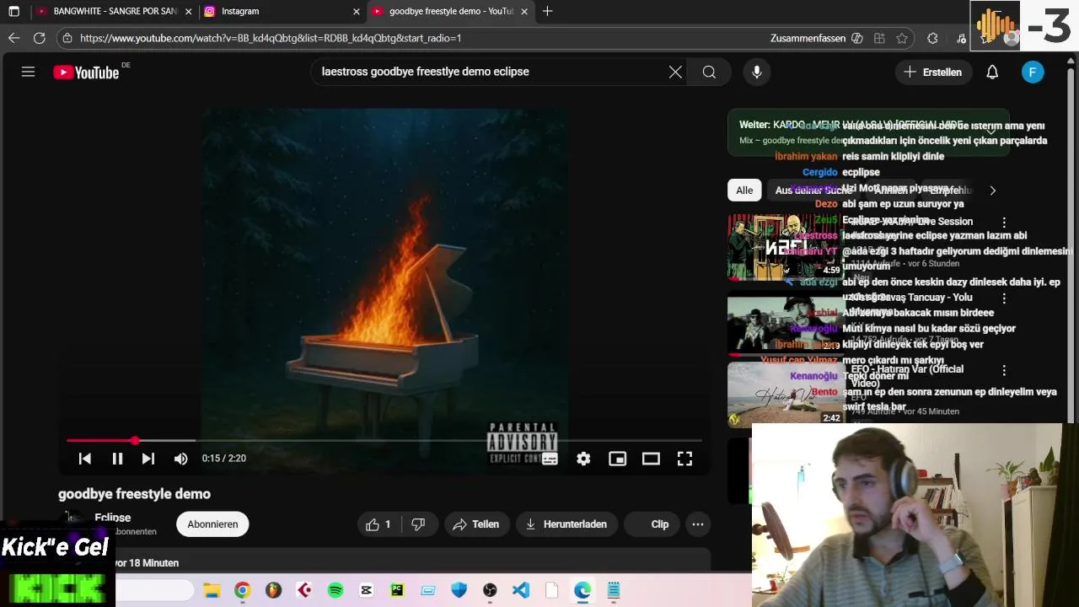Open options for Savaş Tancuay - Yolu video

coord(1004,298)
